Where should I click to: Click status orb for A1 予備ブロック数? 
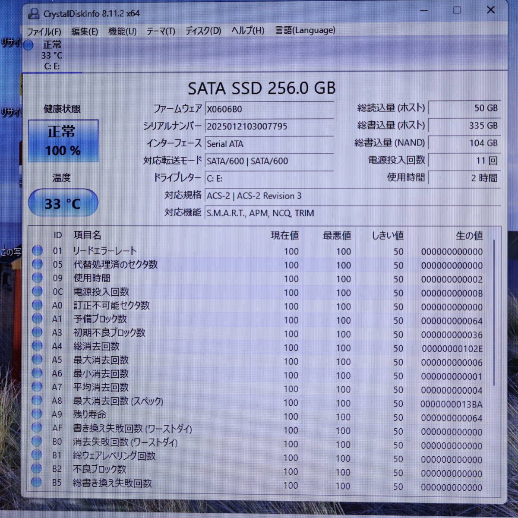point(38,319)
